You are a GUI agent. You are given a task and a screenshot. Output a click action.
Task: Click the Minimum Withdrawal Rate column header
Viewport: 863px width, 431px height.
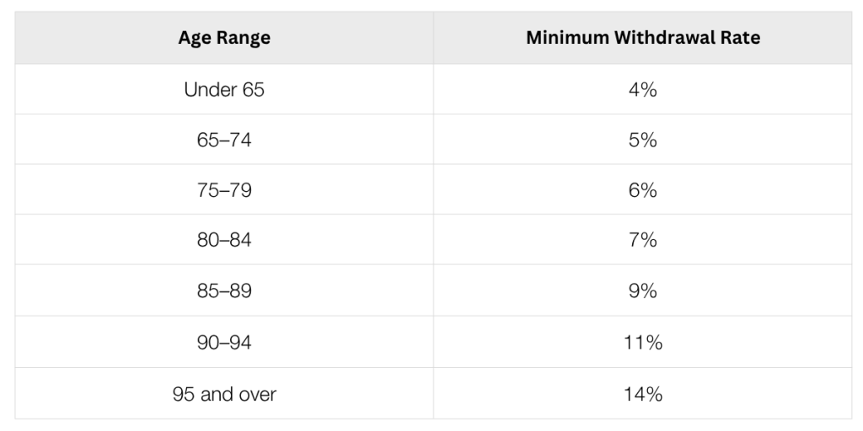[642, 39]
